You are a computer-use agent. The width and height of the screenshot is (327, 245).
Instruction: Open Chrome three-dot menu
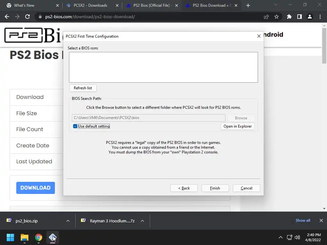click(x=320, y=17)
